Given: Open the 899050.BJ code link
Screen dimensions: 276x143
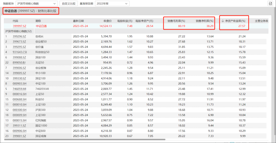Looking at the screenshot, I should tap(19, 63).
